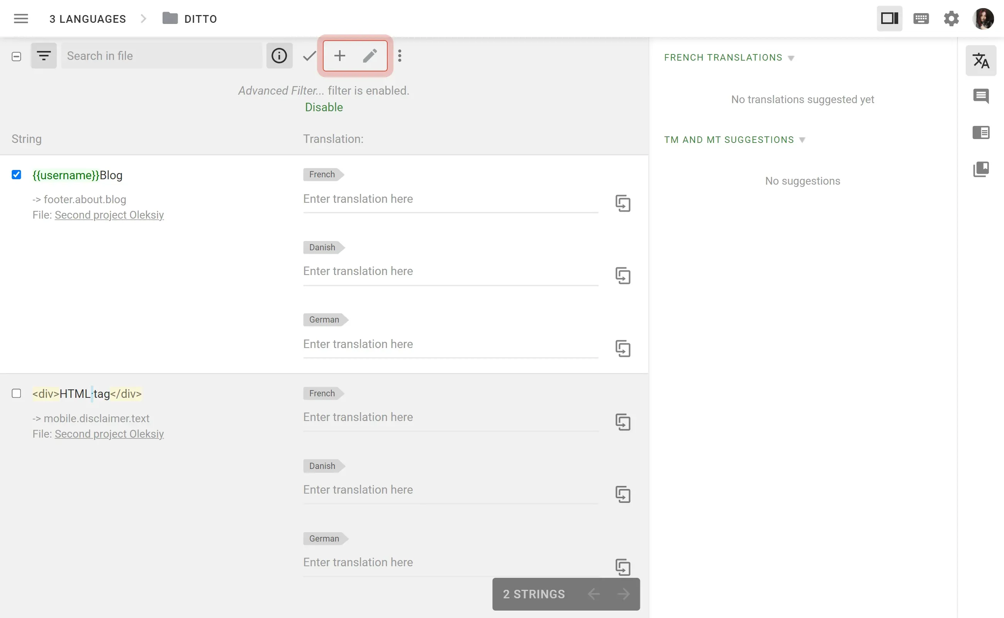Click settings gear icon in toolbar
The width and height of the screenshot is (1004, 618).
pyautogui.click(x=951, y=18)
